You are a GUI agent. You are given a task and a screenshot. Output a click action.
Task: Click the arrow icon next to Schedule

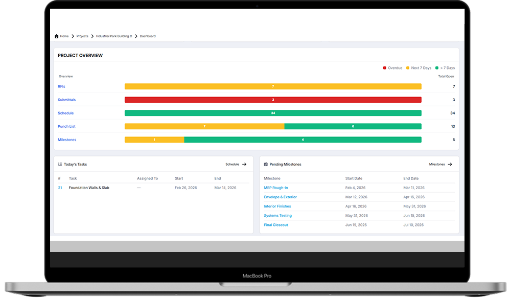click(x=245, y=164)
